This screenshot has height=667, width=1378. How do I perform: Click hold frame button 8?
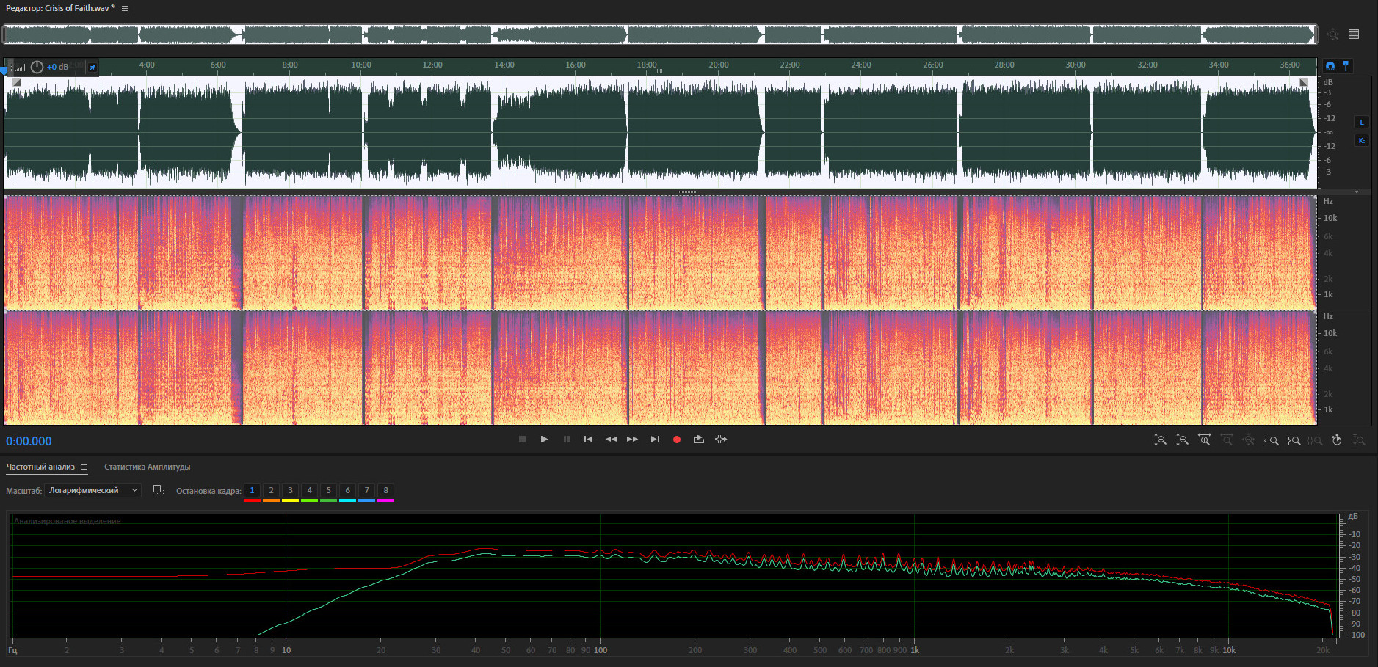click(385, 491)
